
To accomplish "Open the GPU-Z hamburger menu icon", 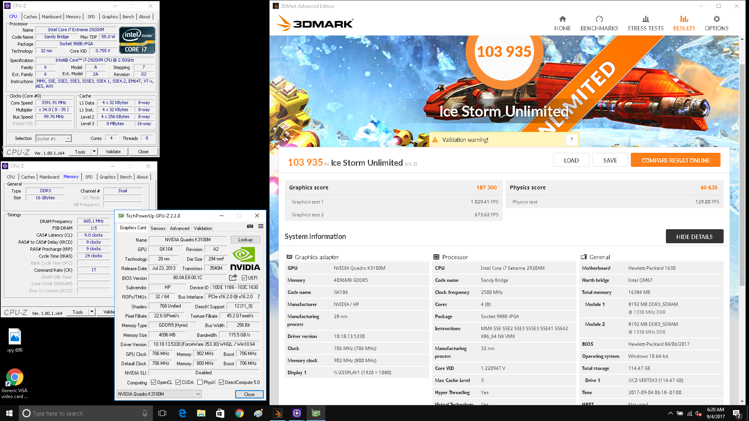I will click(x=261, y=226).
